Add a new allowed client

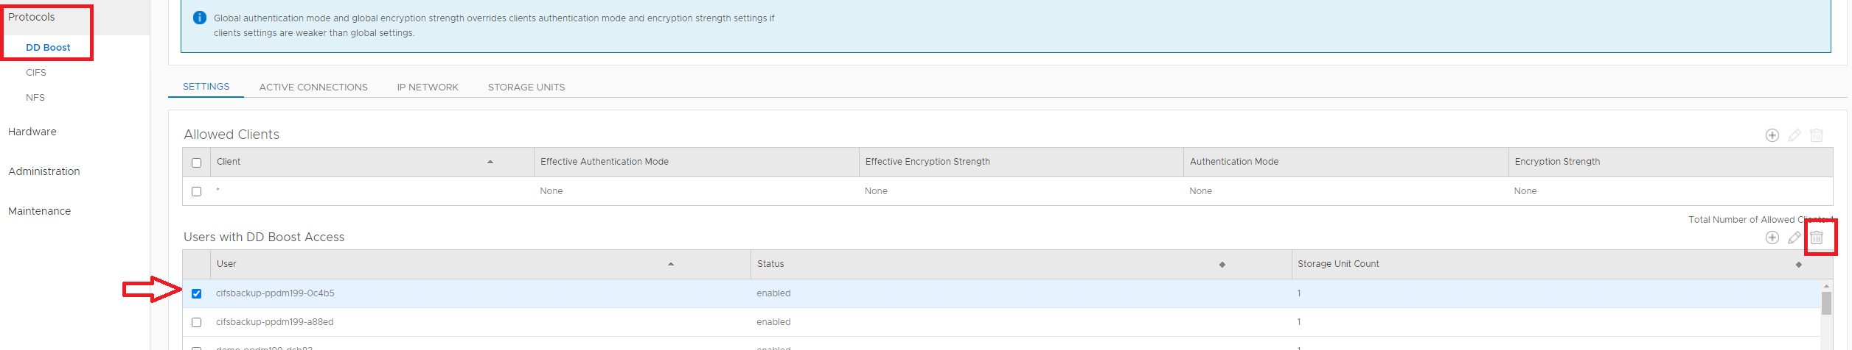pyautogui.click(x=1772, y=135)
